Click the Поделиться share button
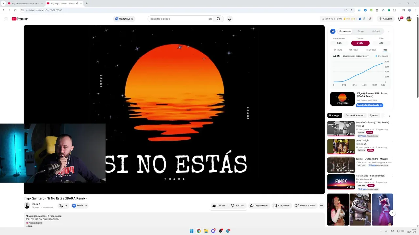Screen dimensions: 419x235 259,206
